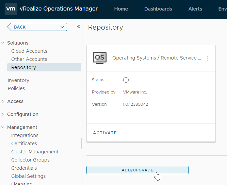Open Policies in the sidebar
The width and height of the screenshot is (227, 185).
pyautogui.click(x=16, y=88)
